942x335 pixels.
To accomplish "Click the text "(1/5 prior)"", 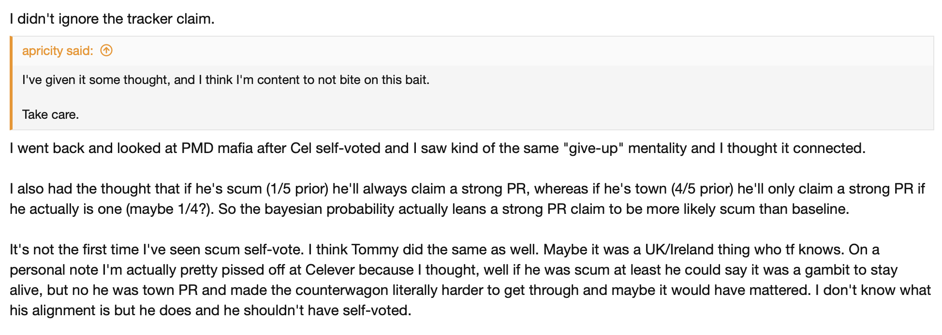I will 297,189.
